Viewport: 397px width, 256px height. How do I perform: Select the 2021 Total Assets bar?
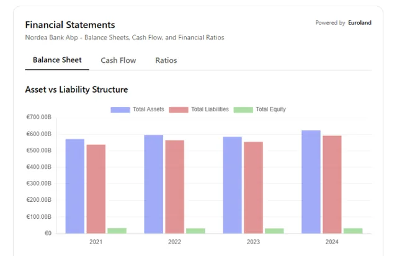tap(75, 186)
